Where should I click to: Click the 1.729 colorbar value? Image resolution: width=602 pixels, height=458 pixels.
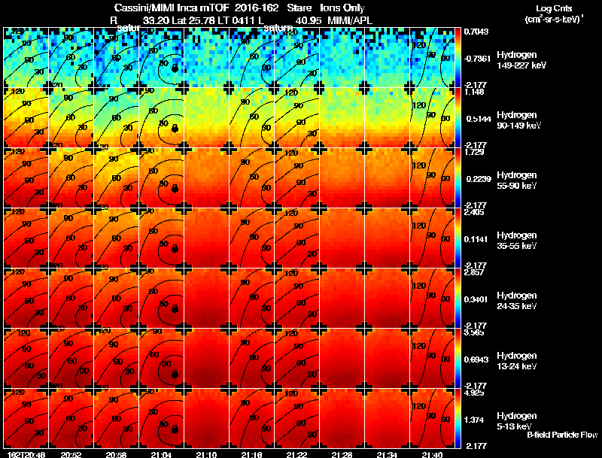474,152
